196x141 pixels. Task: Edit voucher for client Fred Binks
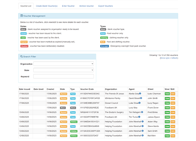pyautogui.click(x=173, y=112)
